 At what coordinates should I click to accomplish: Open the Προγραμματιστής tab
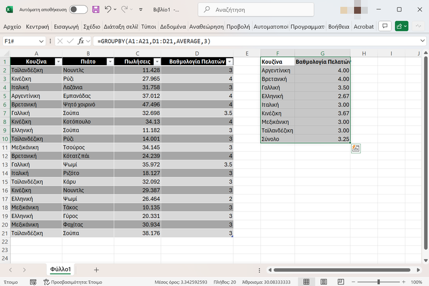click(308, 26)
